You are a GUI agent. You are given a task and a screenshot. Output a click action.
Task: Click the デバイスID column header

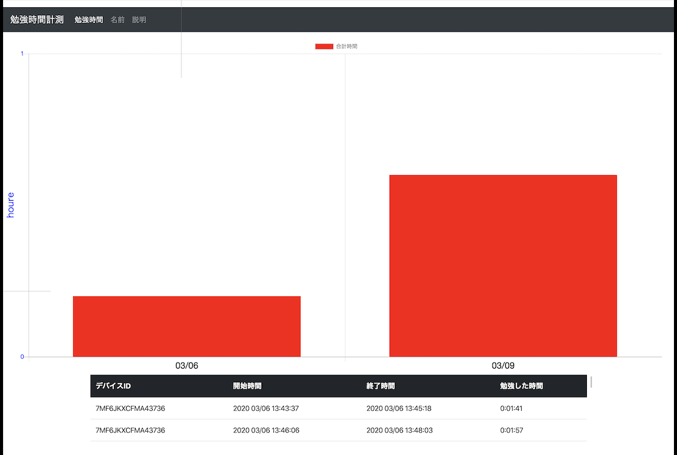[113, 386]
